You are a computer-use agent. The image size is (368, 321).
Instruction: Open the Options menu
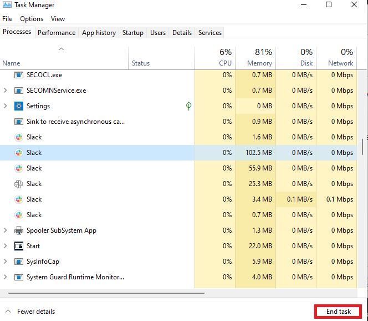[32, 19]
